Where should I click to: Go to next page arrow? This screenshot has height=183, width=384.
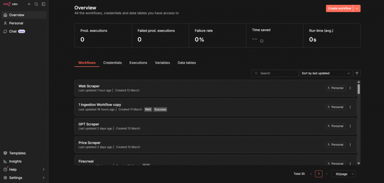point(326,174)
